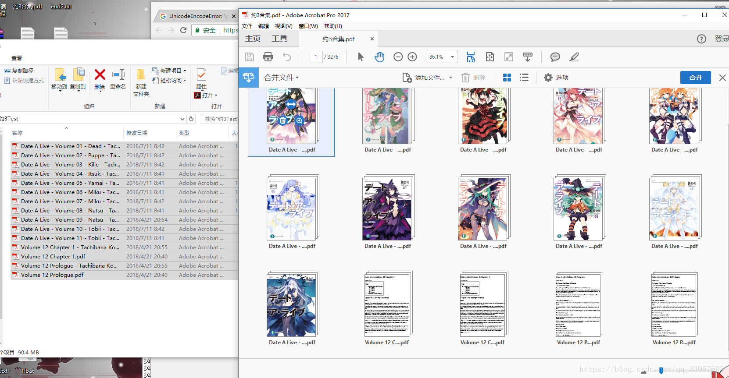Image resolution: width=729 pixels, height=378 pixels.
Task: Switch to thumbnail grid view
Action: (507, 78)
